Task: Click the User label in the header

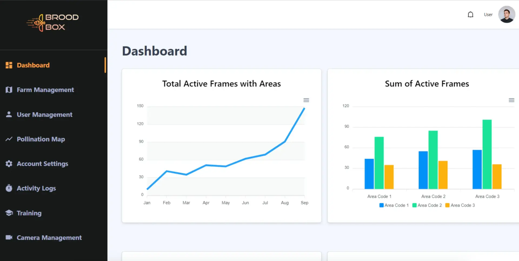Action: [x=488, y=15]
